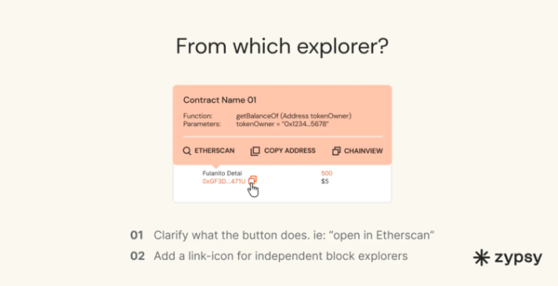
Task: Click tip 01 about clarifying the button
Action: (282, 235)
